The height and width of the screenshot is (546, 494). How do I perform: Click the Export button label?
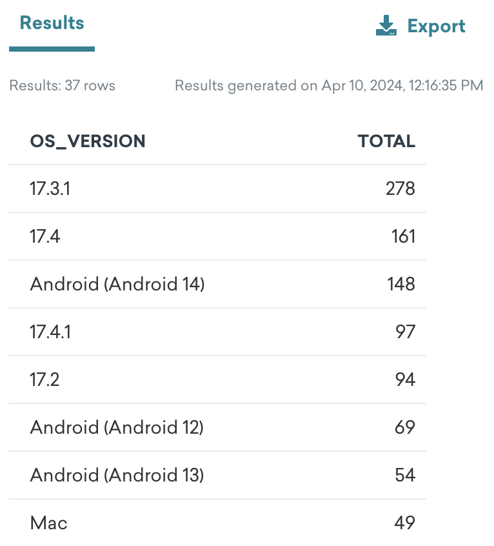click(436, 26)
